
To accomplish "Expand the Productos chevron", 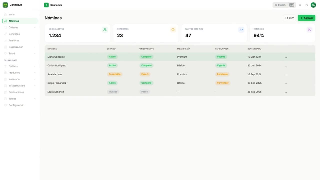I will [x=34, y=73].
